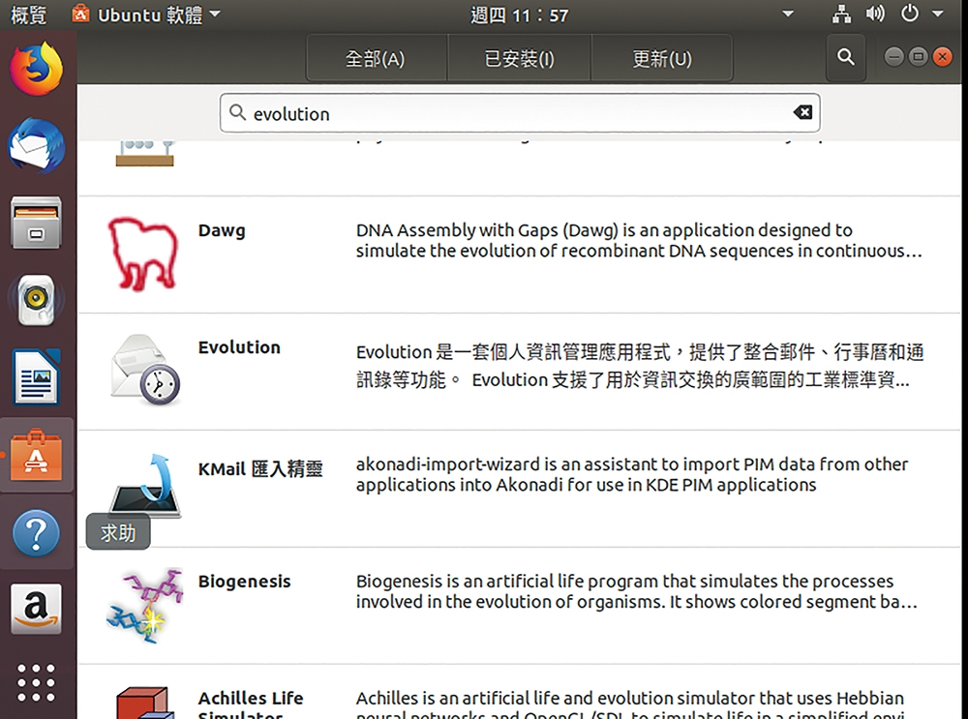This screenshot has width=968, height=719.
Task: Maximize the Ubuntu Software window
Action: pyautogui.click(x=918, y=57)
